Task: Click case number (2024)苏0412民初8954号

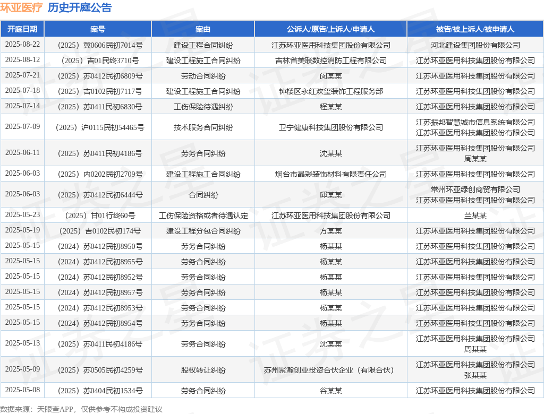Action: tap(100, 323)
